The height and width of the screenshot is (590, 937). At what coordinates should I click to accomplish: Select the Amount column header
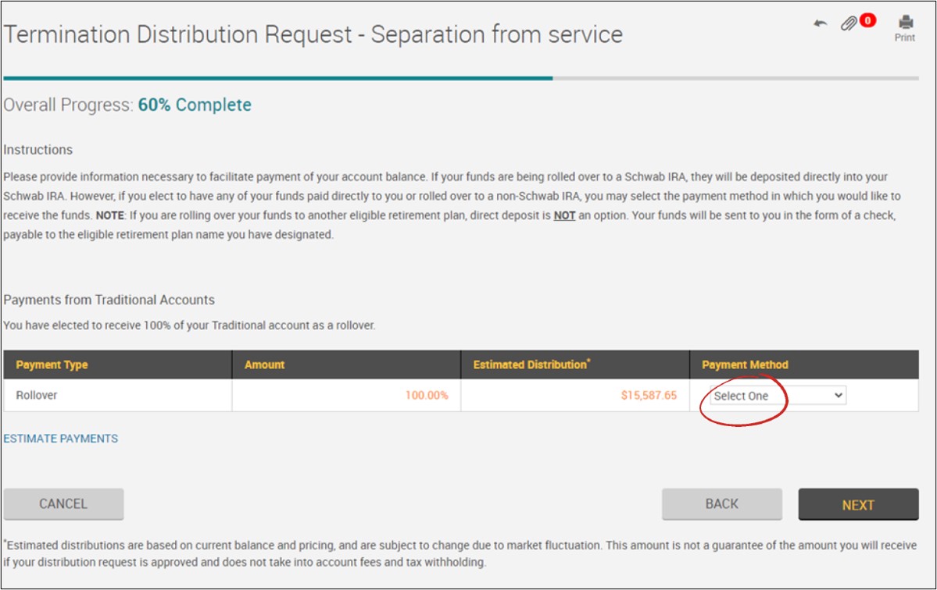point(265,364)
